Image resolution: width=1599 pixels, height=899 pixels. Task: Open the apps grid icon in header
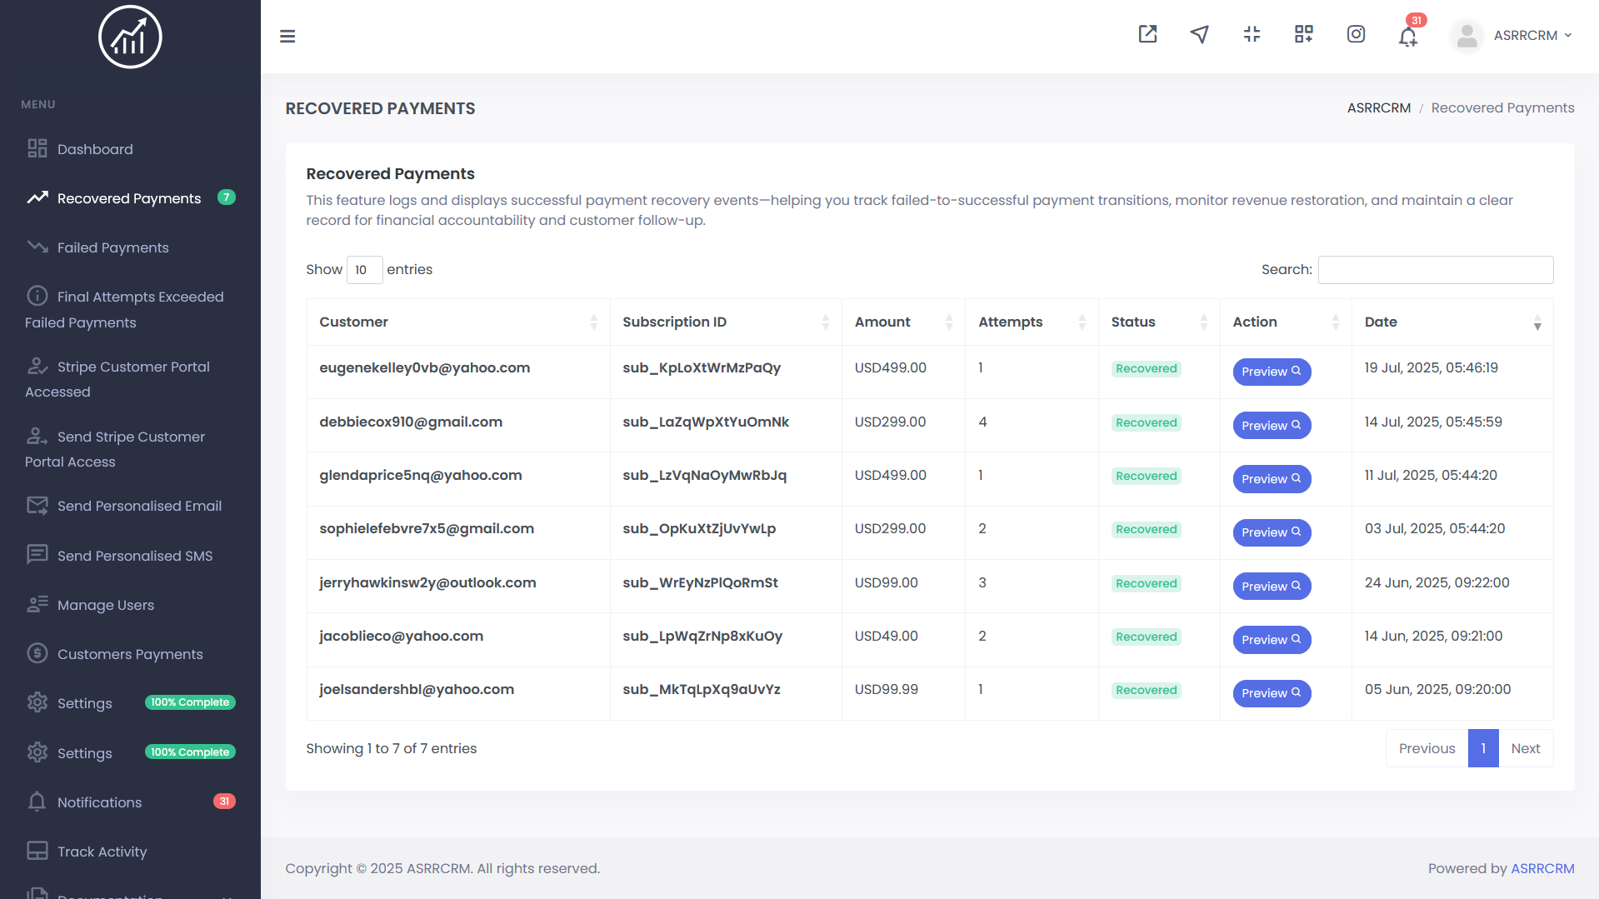[1303, 34]
